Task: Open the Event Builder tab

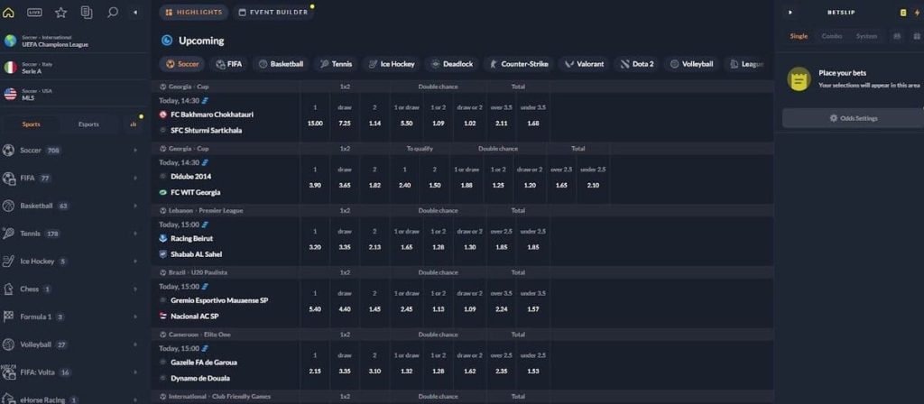Action: pos(273,13)
